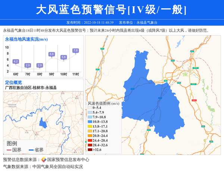Click the 7.8 data label at 11时
224x176 pixels.
point(76,50)
